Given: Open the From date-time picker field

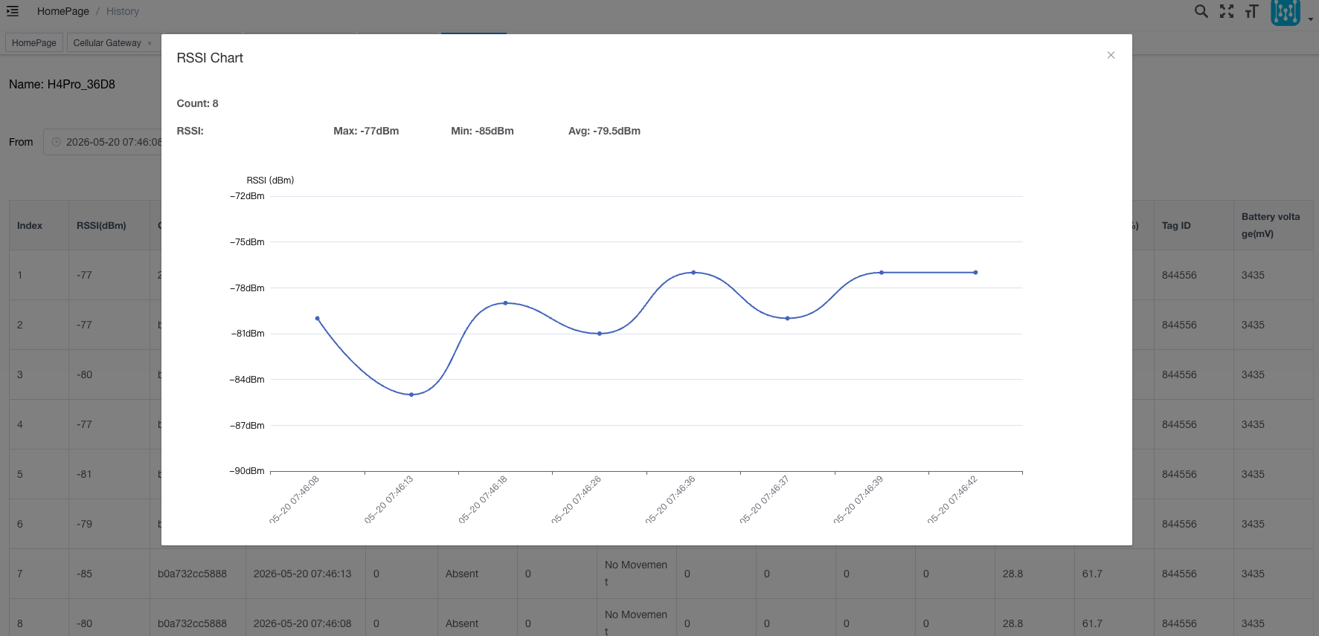Looking at the screenshot, I should [x=103, y=142].
